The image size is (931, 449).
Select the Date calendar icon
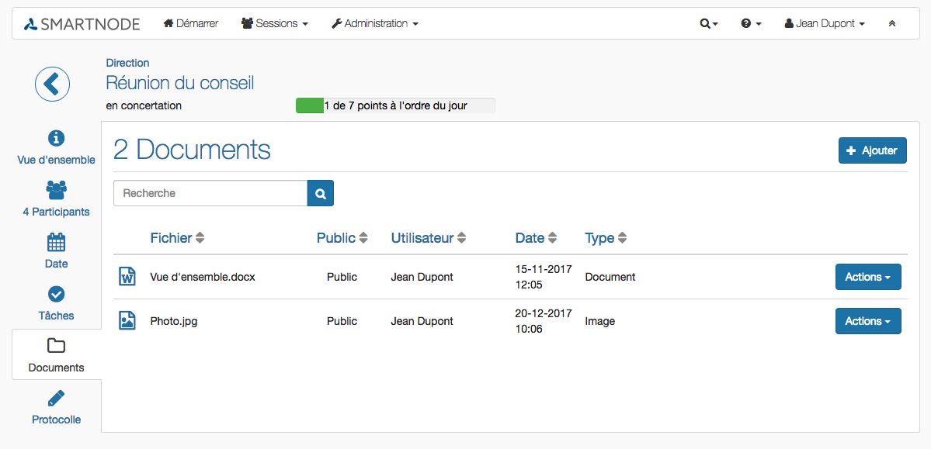[x=56, y=242]
